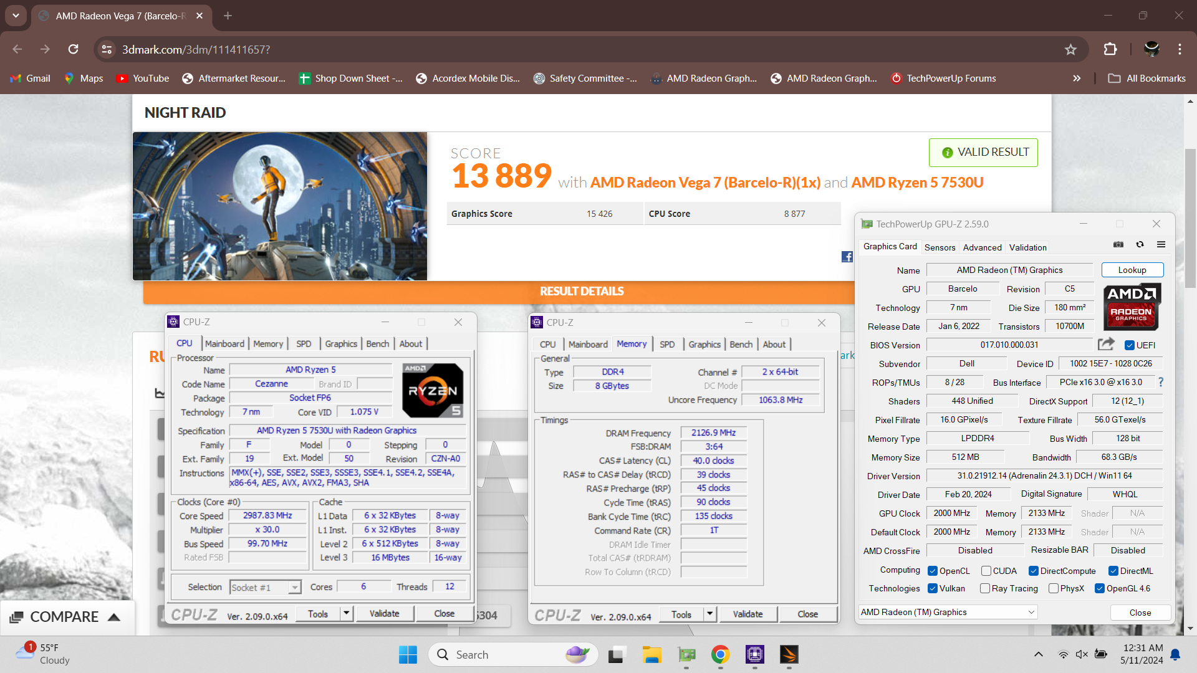Click Facebook share icon on 3DMark page
The image size is (1197, 673).
(x=847, y=257)
